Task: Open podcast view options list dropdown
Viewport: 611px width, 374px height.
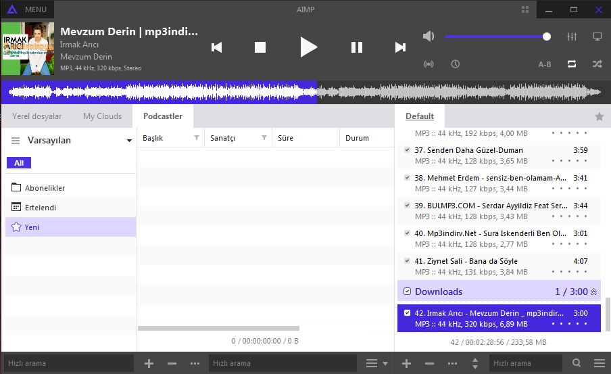Action: (x=376, y=363)
